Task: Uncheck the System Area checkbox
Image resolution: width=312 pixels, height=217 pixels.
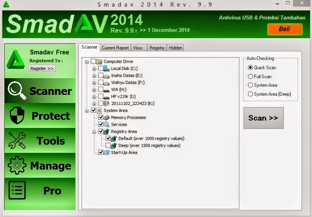Action: 93,110
